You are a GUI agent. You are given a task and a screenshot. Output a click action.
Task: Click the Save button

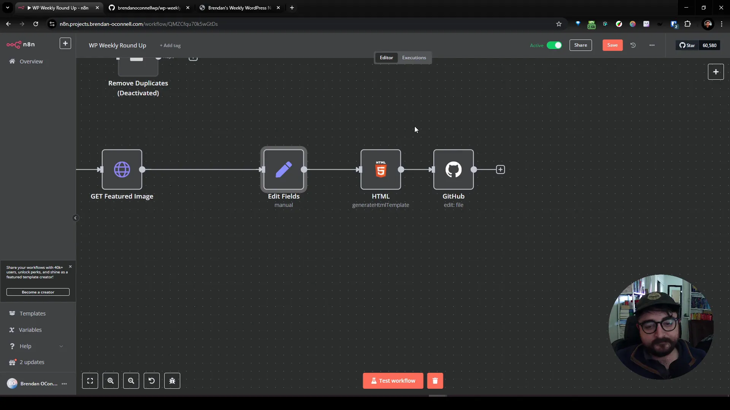coord(612,44)
